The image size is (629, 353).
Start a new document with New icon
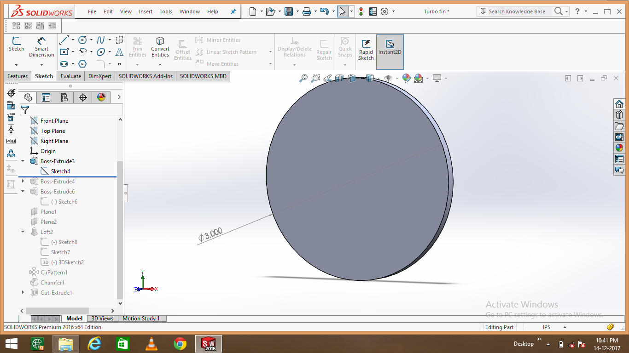click(253, 11)
